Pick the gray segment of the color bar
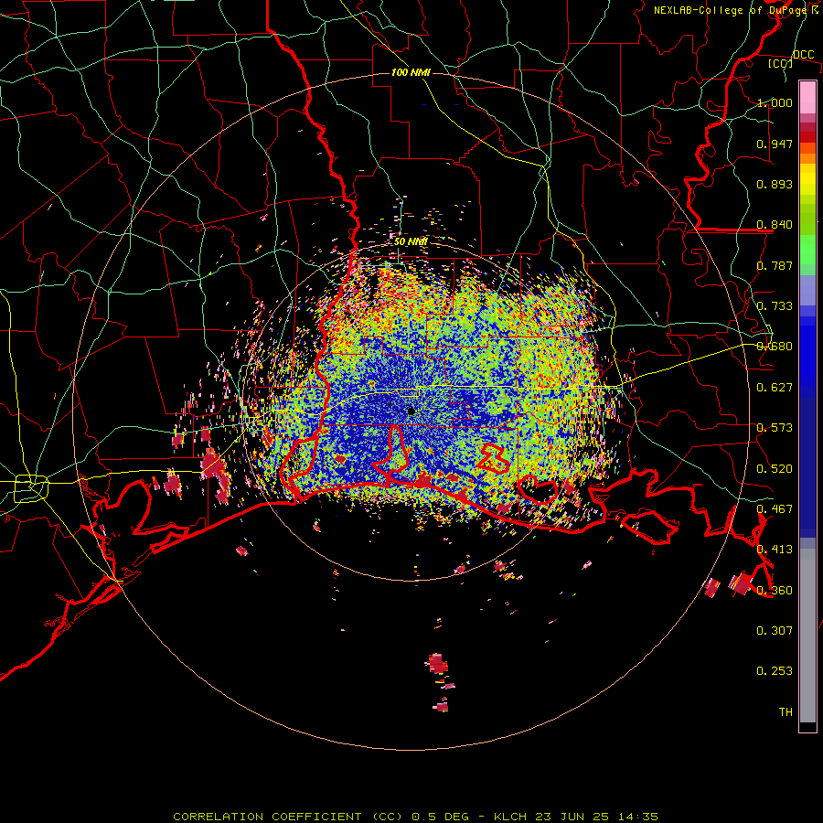Viewport: 823px width, 823px height. point(807,636)
